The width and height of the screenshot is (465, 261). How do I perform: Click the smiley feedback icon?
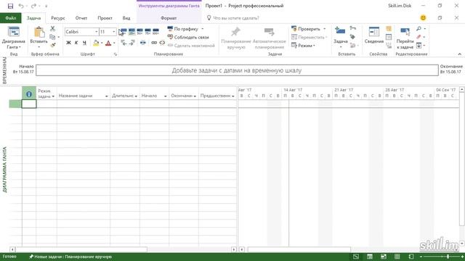point(423,17)
